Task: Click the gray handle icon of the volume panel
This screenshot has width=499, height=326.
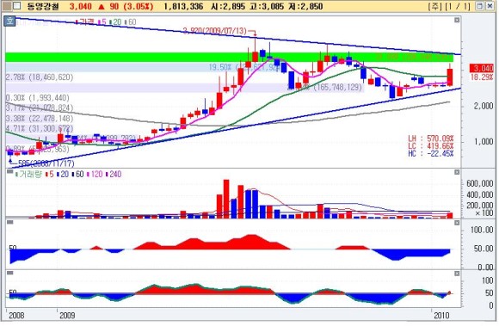Action: [x=9, y=172]
